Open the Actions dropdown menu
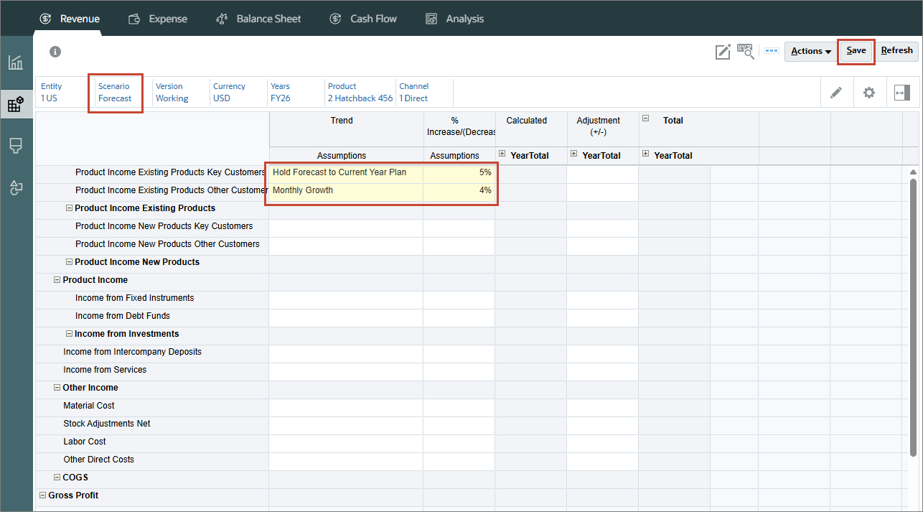Screen dimensions: 923x512 click(x=811, y=51)
